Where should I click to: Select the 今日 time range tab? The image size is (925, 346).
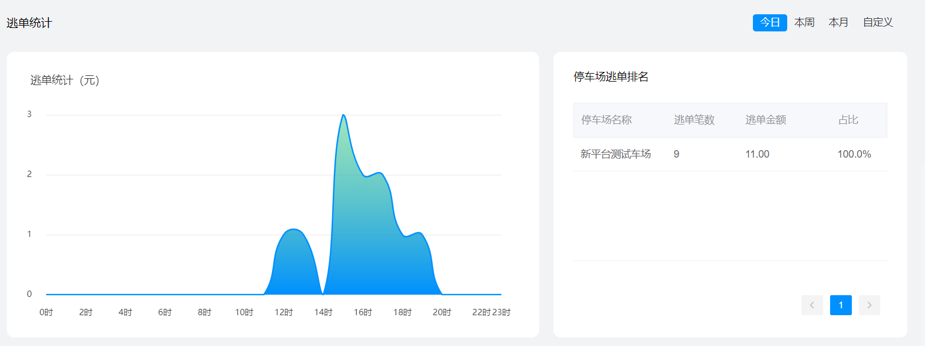tap(769, 23)
